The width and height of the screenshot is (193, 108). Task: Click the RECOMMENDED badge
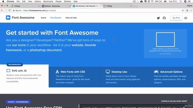click(15, 64)
